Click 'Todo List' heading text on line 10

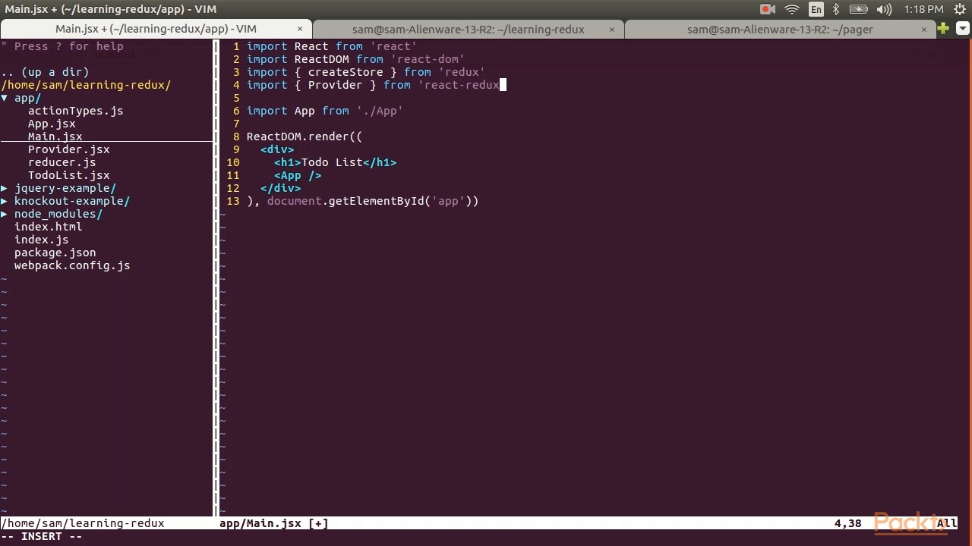[x=332, y=162]
